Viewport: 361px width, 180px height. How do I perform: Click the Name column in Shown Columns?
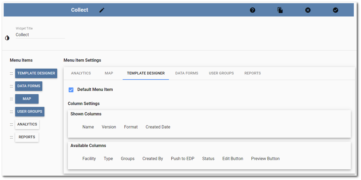[88, 127]
